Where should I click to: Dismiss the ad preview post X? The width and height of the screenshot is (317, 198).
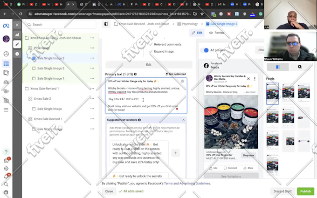pyautogui.click(x=248, y=79)
